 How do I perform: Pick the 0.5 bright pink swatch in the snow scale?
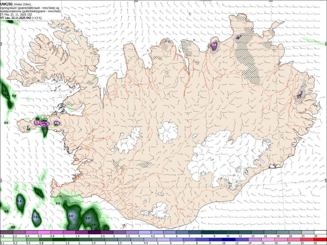coord(44,232)
